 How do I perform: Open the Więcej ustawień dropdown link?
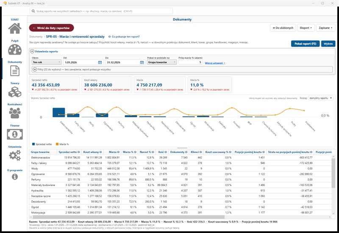[x=215, y=63]
